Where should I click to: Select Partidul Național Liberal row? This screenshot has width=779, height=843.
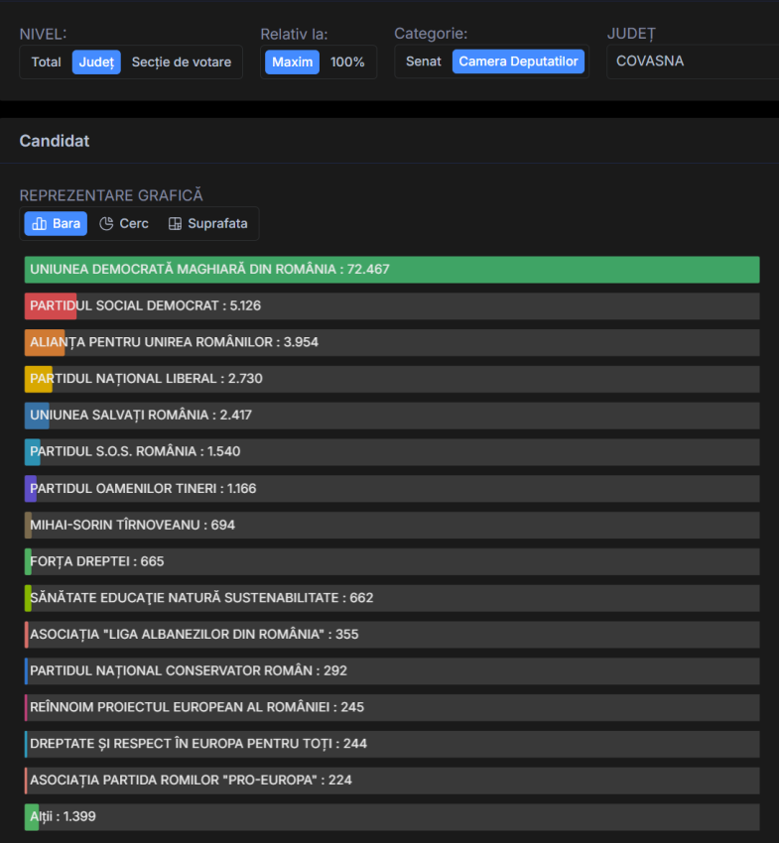click(x=392, y=379)
